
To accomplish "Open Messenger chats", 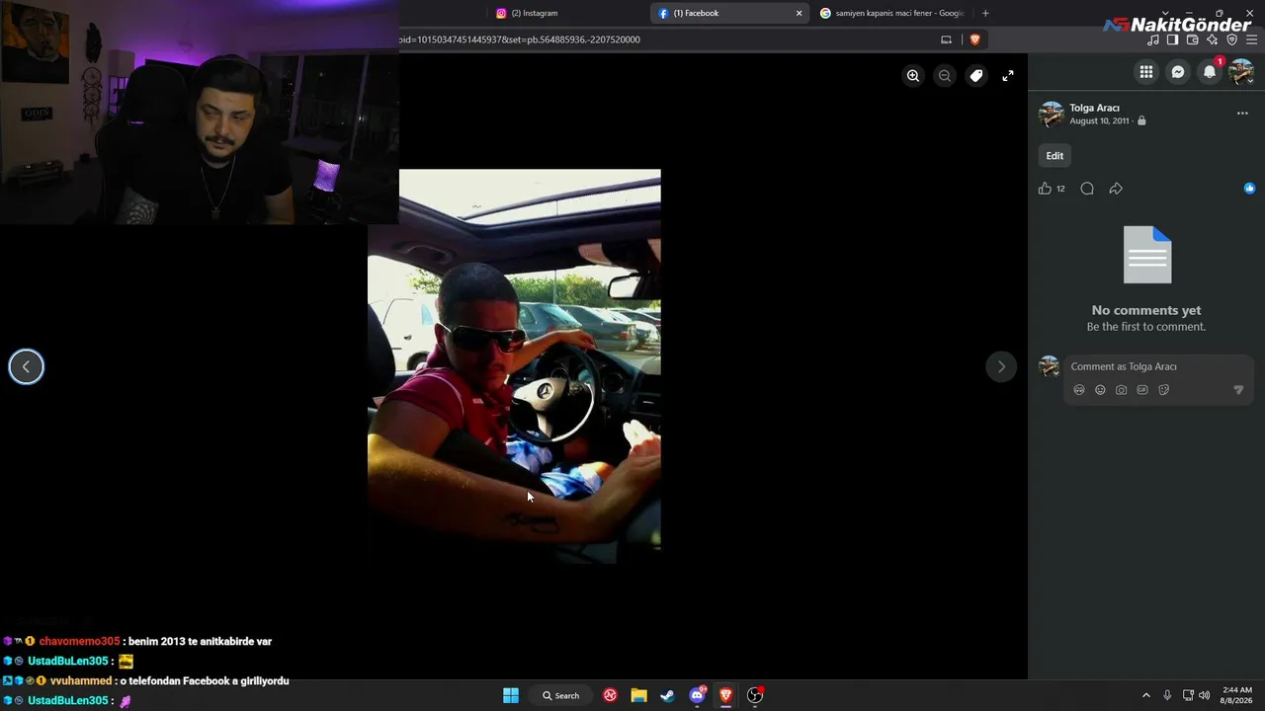I will point(1178,72).
